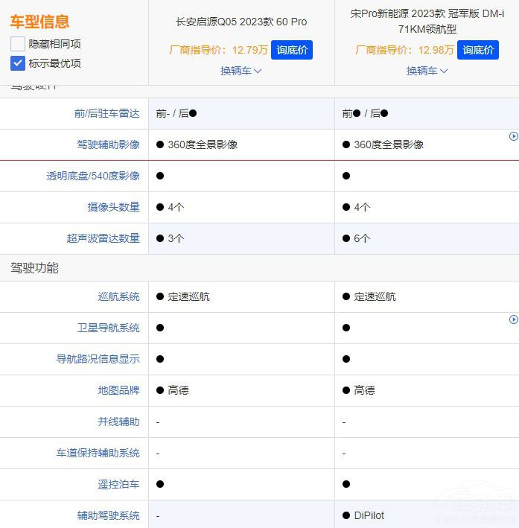Click the 12.98万 manufacturer price
The image size is (519, 528).
pos(436,50)
